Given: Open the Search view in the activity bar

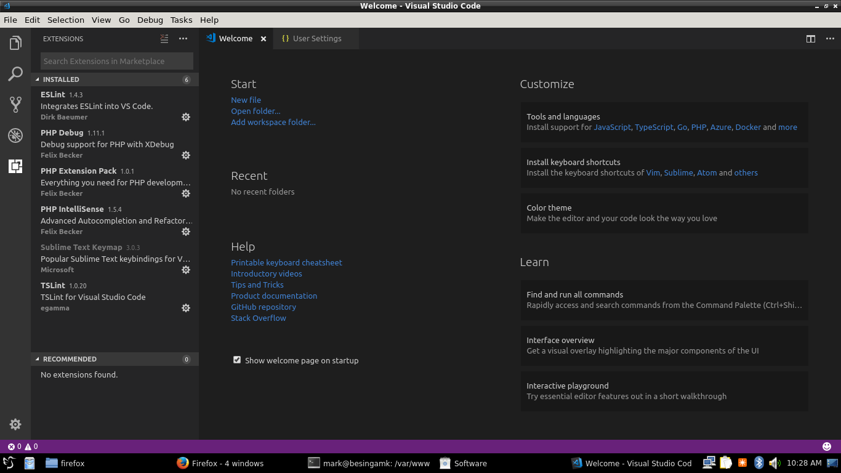Looking at the screenshot, I should 15,74.
